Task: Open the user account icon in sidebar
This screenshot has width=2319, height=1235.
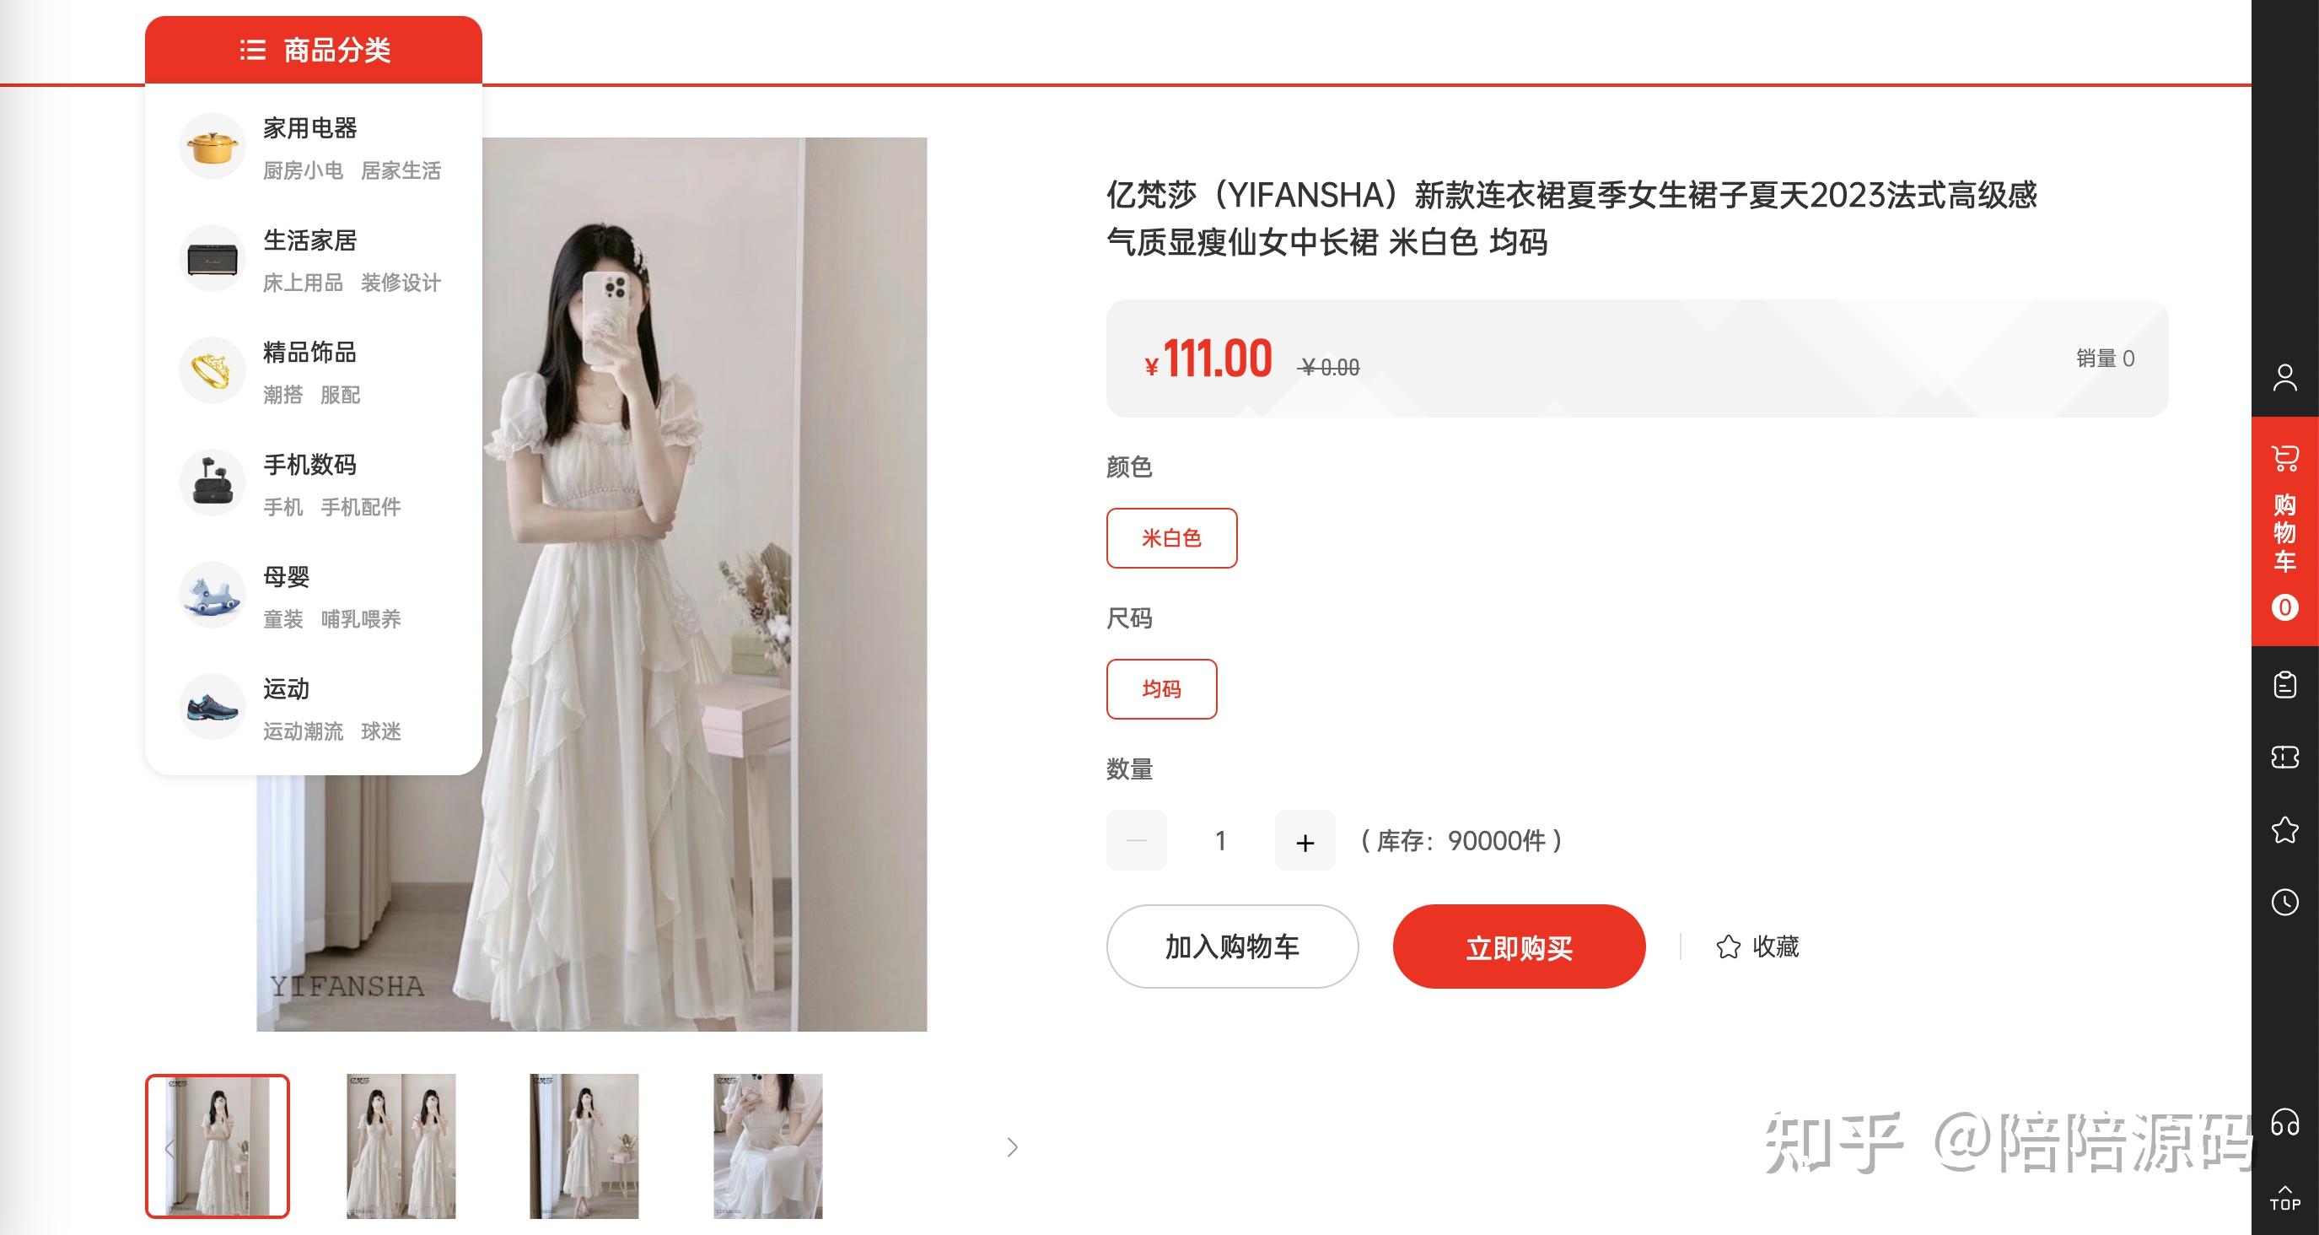Action: 2284,377
